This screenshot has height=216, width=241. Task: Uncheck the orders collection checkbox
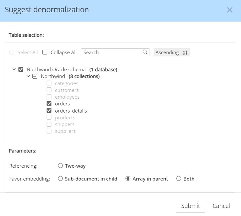(49, 104)
